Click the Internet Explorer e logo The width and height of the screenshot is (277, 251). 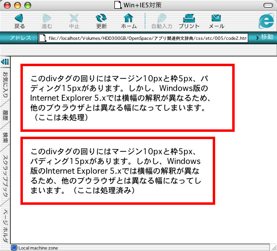click(x=266, y=21)
